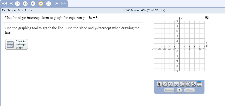Go to the previous question arrow

click(12, 3)
